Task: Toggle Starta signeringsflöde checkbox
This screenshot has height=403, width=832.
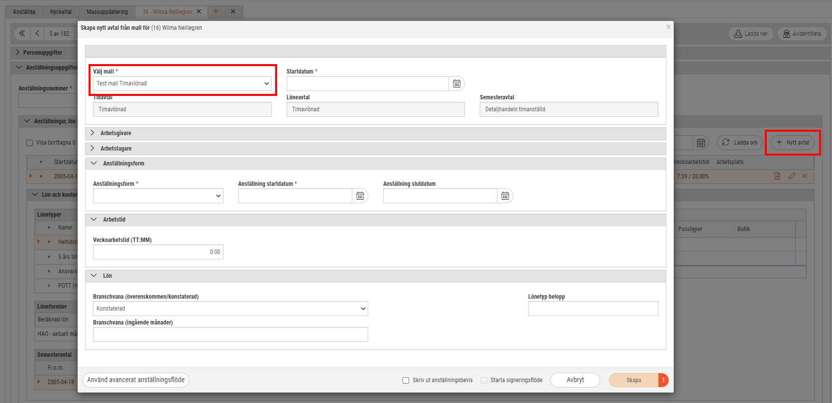Action: point(484,380)
